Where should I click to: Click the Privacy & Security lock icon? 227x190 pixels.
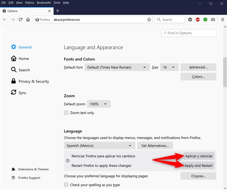coord(13,81)
